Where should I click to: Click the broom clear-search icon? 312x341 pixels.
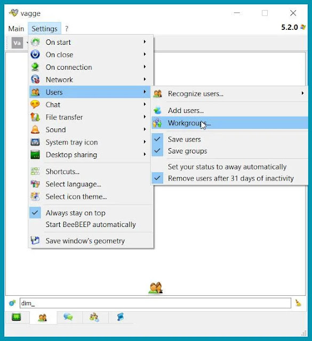click(x=298, y=303)
